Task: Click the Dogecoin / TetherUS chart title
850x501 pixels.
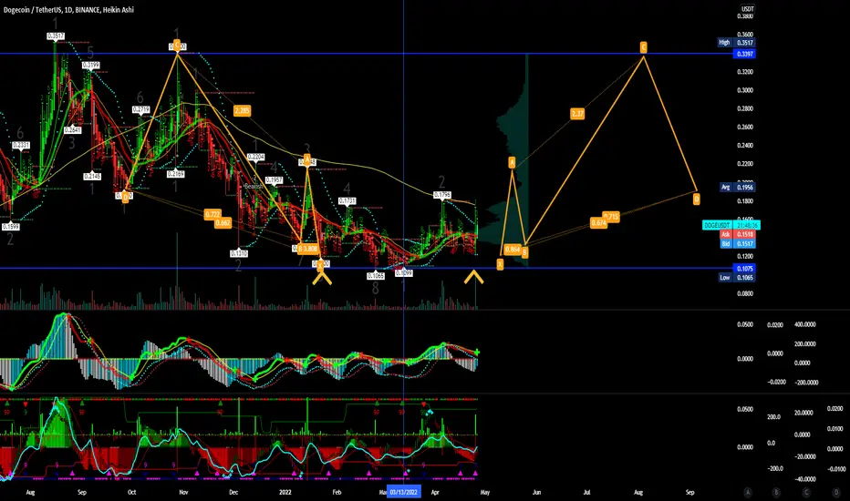Action: 68,10
